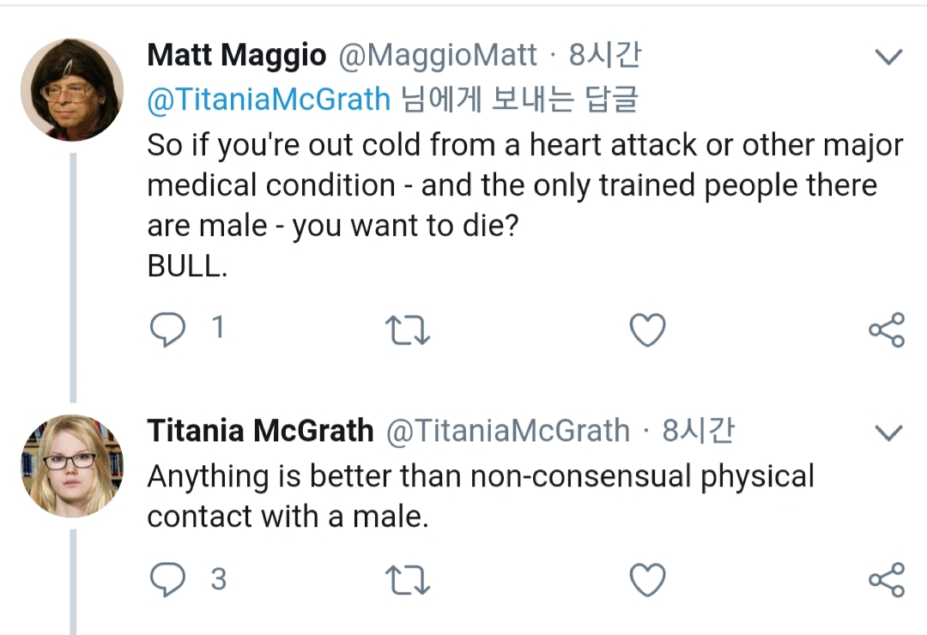Expand the chevron options on Titania McGrath's tweet
This screenshot has width=927, height=635.
[x=888, y=432]
